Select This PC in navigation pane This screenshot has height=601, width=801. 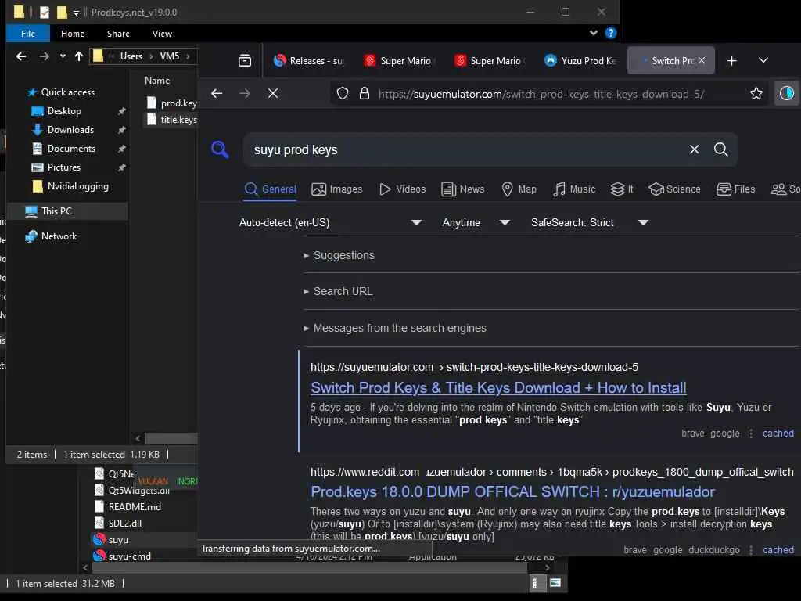56,211
